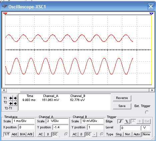
Task: Set Channel B coupling to DC
Action: [88, 134]
